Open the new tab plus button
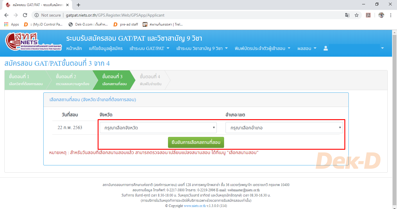This screenshot has width=397, height=209. click(78, 5)
